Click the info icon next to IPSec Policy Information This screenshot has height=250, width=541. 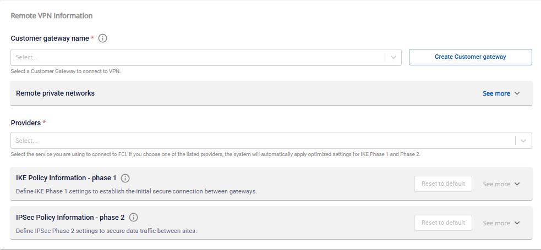(134, 218)
